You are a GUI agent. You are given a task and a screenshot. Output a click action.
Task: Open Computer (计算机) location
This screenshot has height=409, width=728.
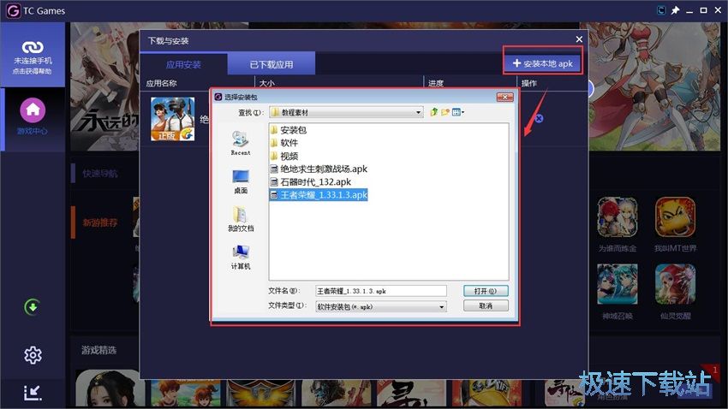(241, 257)
